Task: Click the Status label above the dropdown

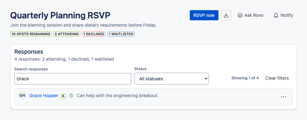Action: tap(140, 69)
